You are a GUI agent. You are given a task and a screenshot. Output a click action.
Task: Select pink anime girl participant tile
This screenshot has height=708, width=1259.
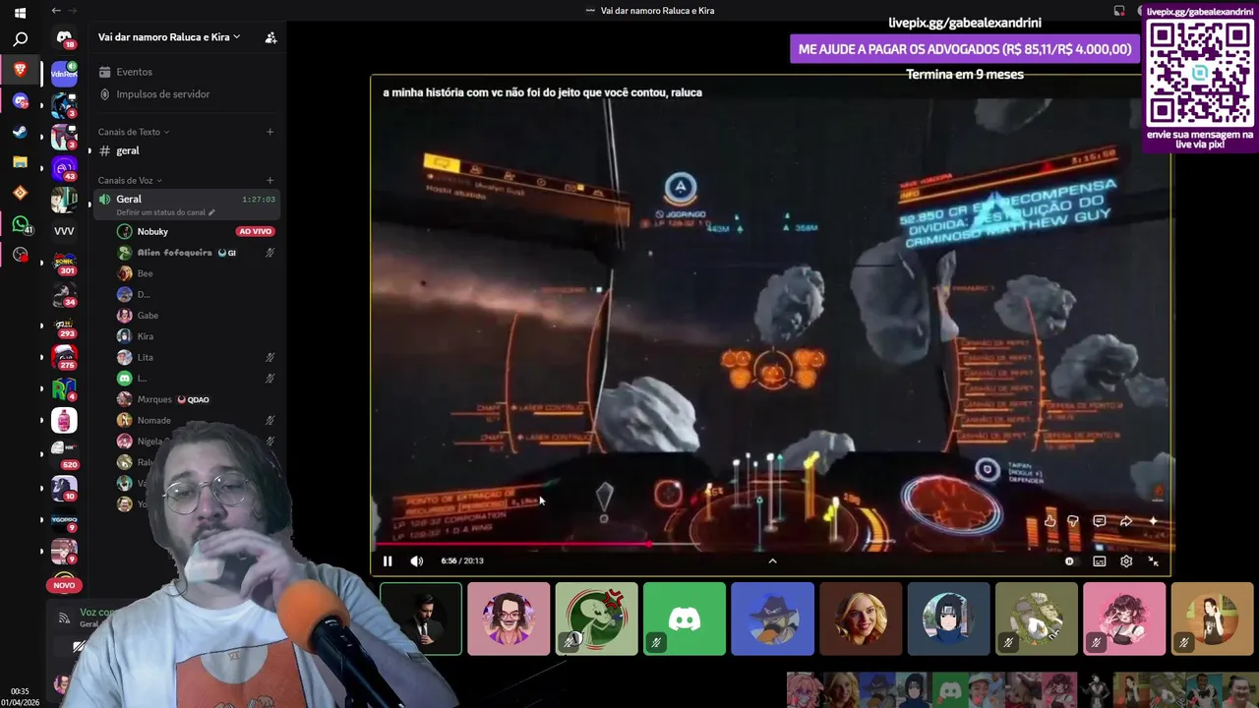1124,619
